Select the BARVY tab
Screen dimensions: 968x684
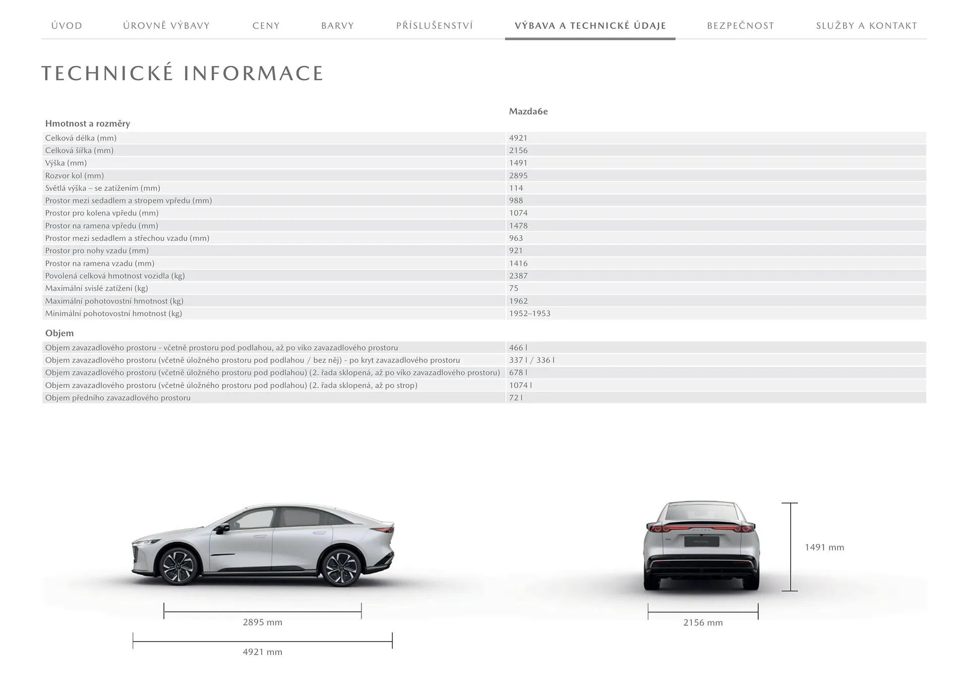pyautogui.click(x=337, y=25)
